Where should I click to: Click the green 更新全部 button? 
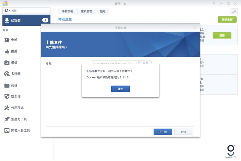(x=227, y=20)
